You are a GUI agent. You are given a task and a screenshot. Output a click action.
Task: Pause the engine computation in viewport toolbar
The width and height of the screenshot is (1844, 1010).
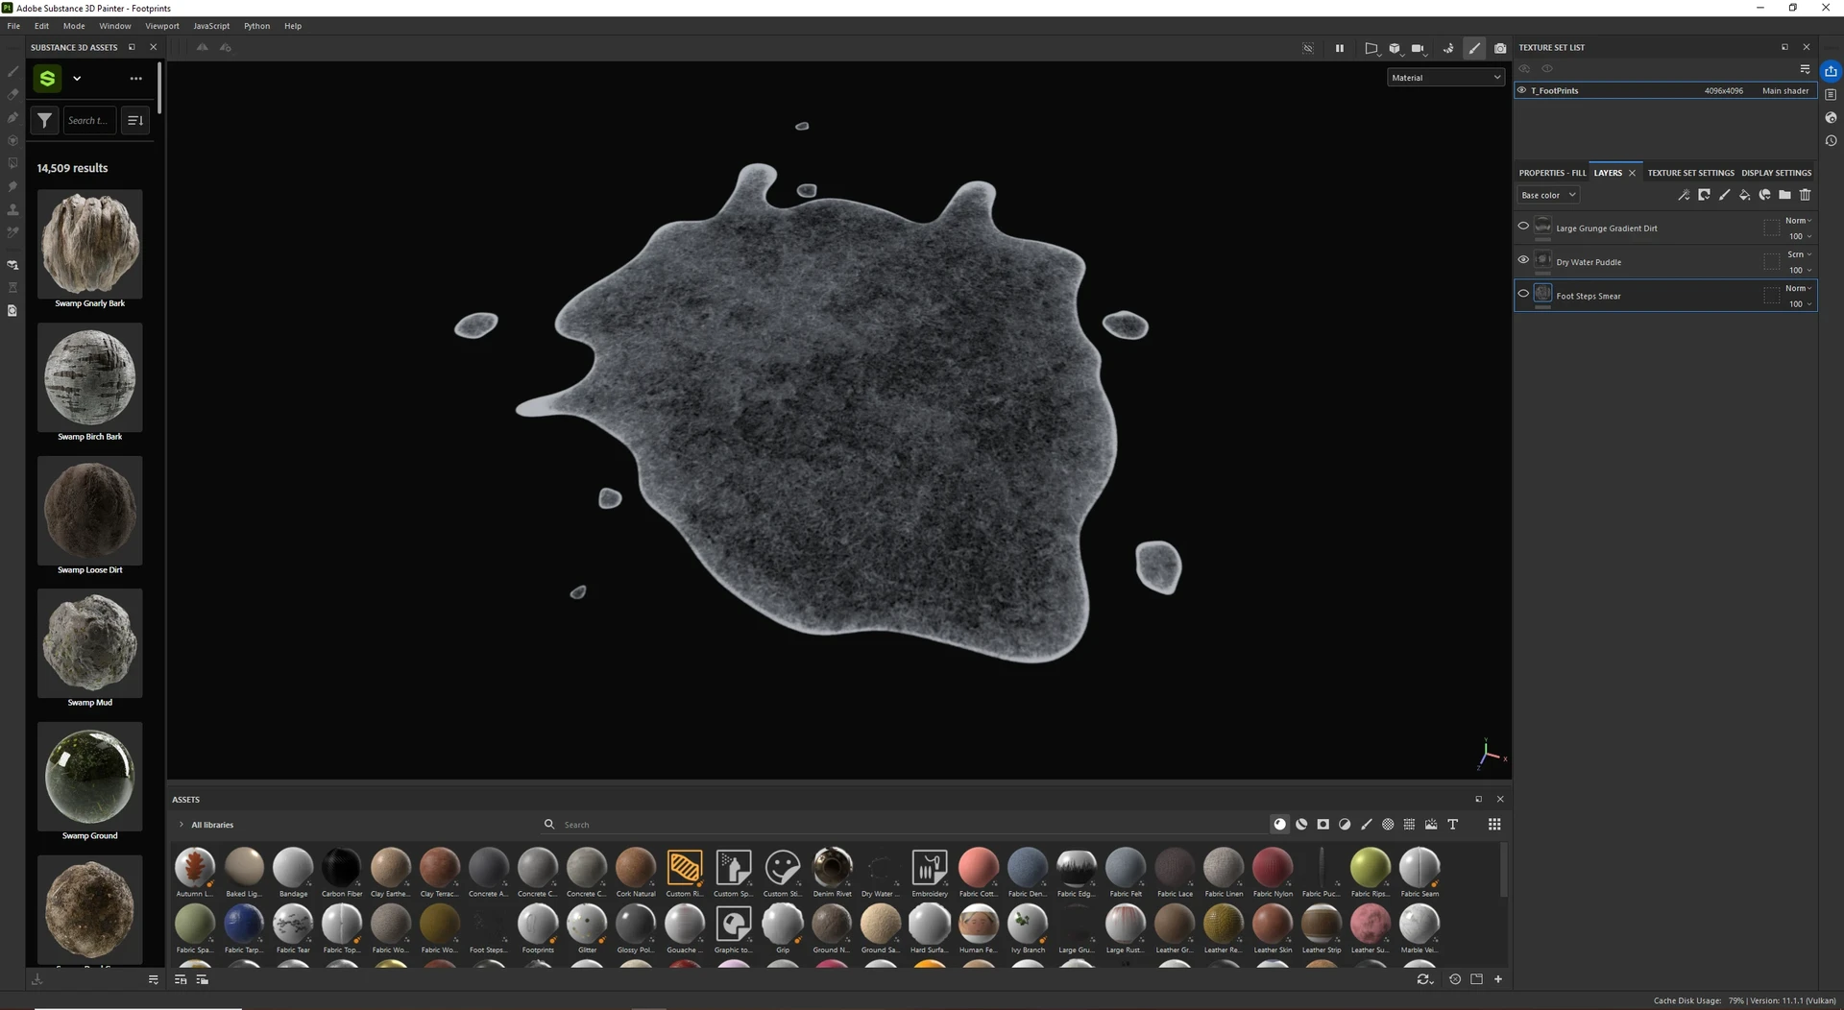coord(1339,48)
